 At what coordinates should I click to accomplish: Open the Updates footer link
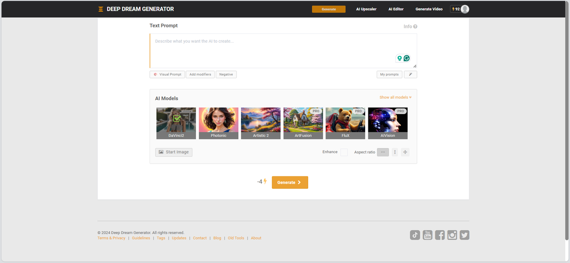click(179, 238)
